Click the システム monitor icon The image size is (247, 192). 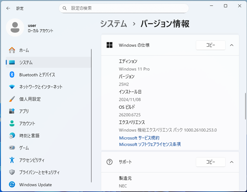12,62
